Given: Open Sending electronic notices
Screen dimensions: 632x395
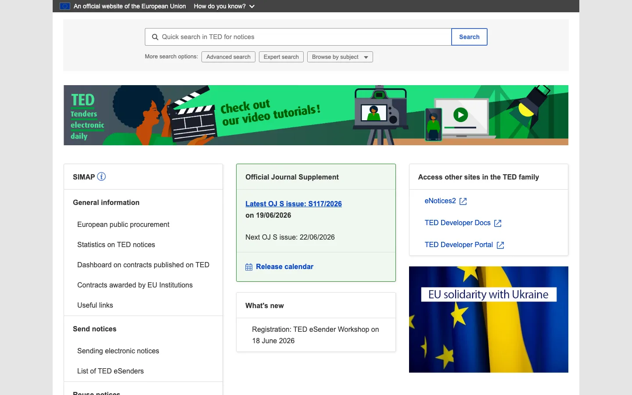Looking at the screenshot, I should coord(118,351).
